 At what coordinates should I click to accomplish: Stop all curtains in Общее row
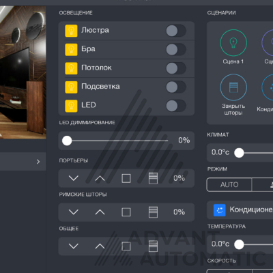click(x=126, y=246)
